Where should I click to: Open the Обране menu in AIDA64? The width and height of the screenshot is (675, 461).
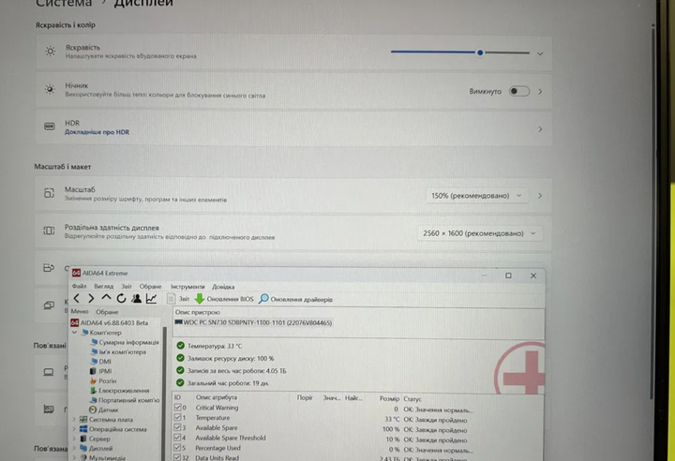150,286
